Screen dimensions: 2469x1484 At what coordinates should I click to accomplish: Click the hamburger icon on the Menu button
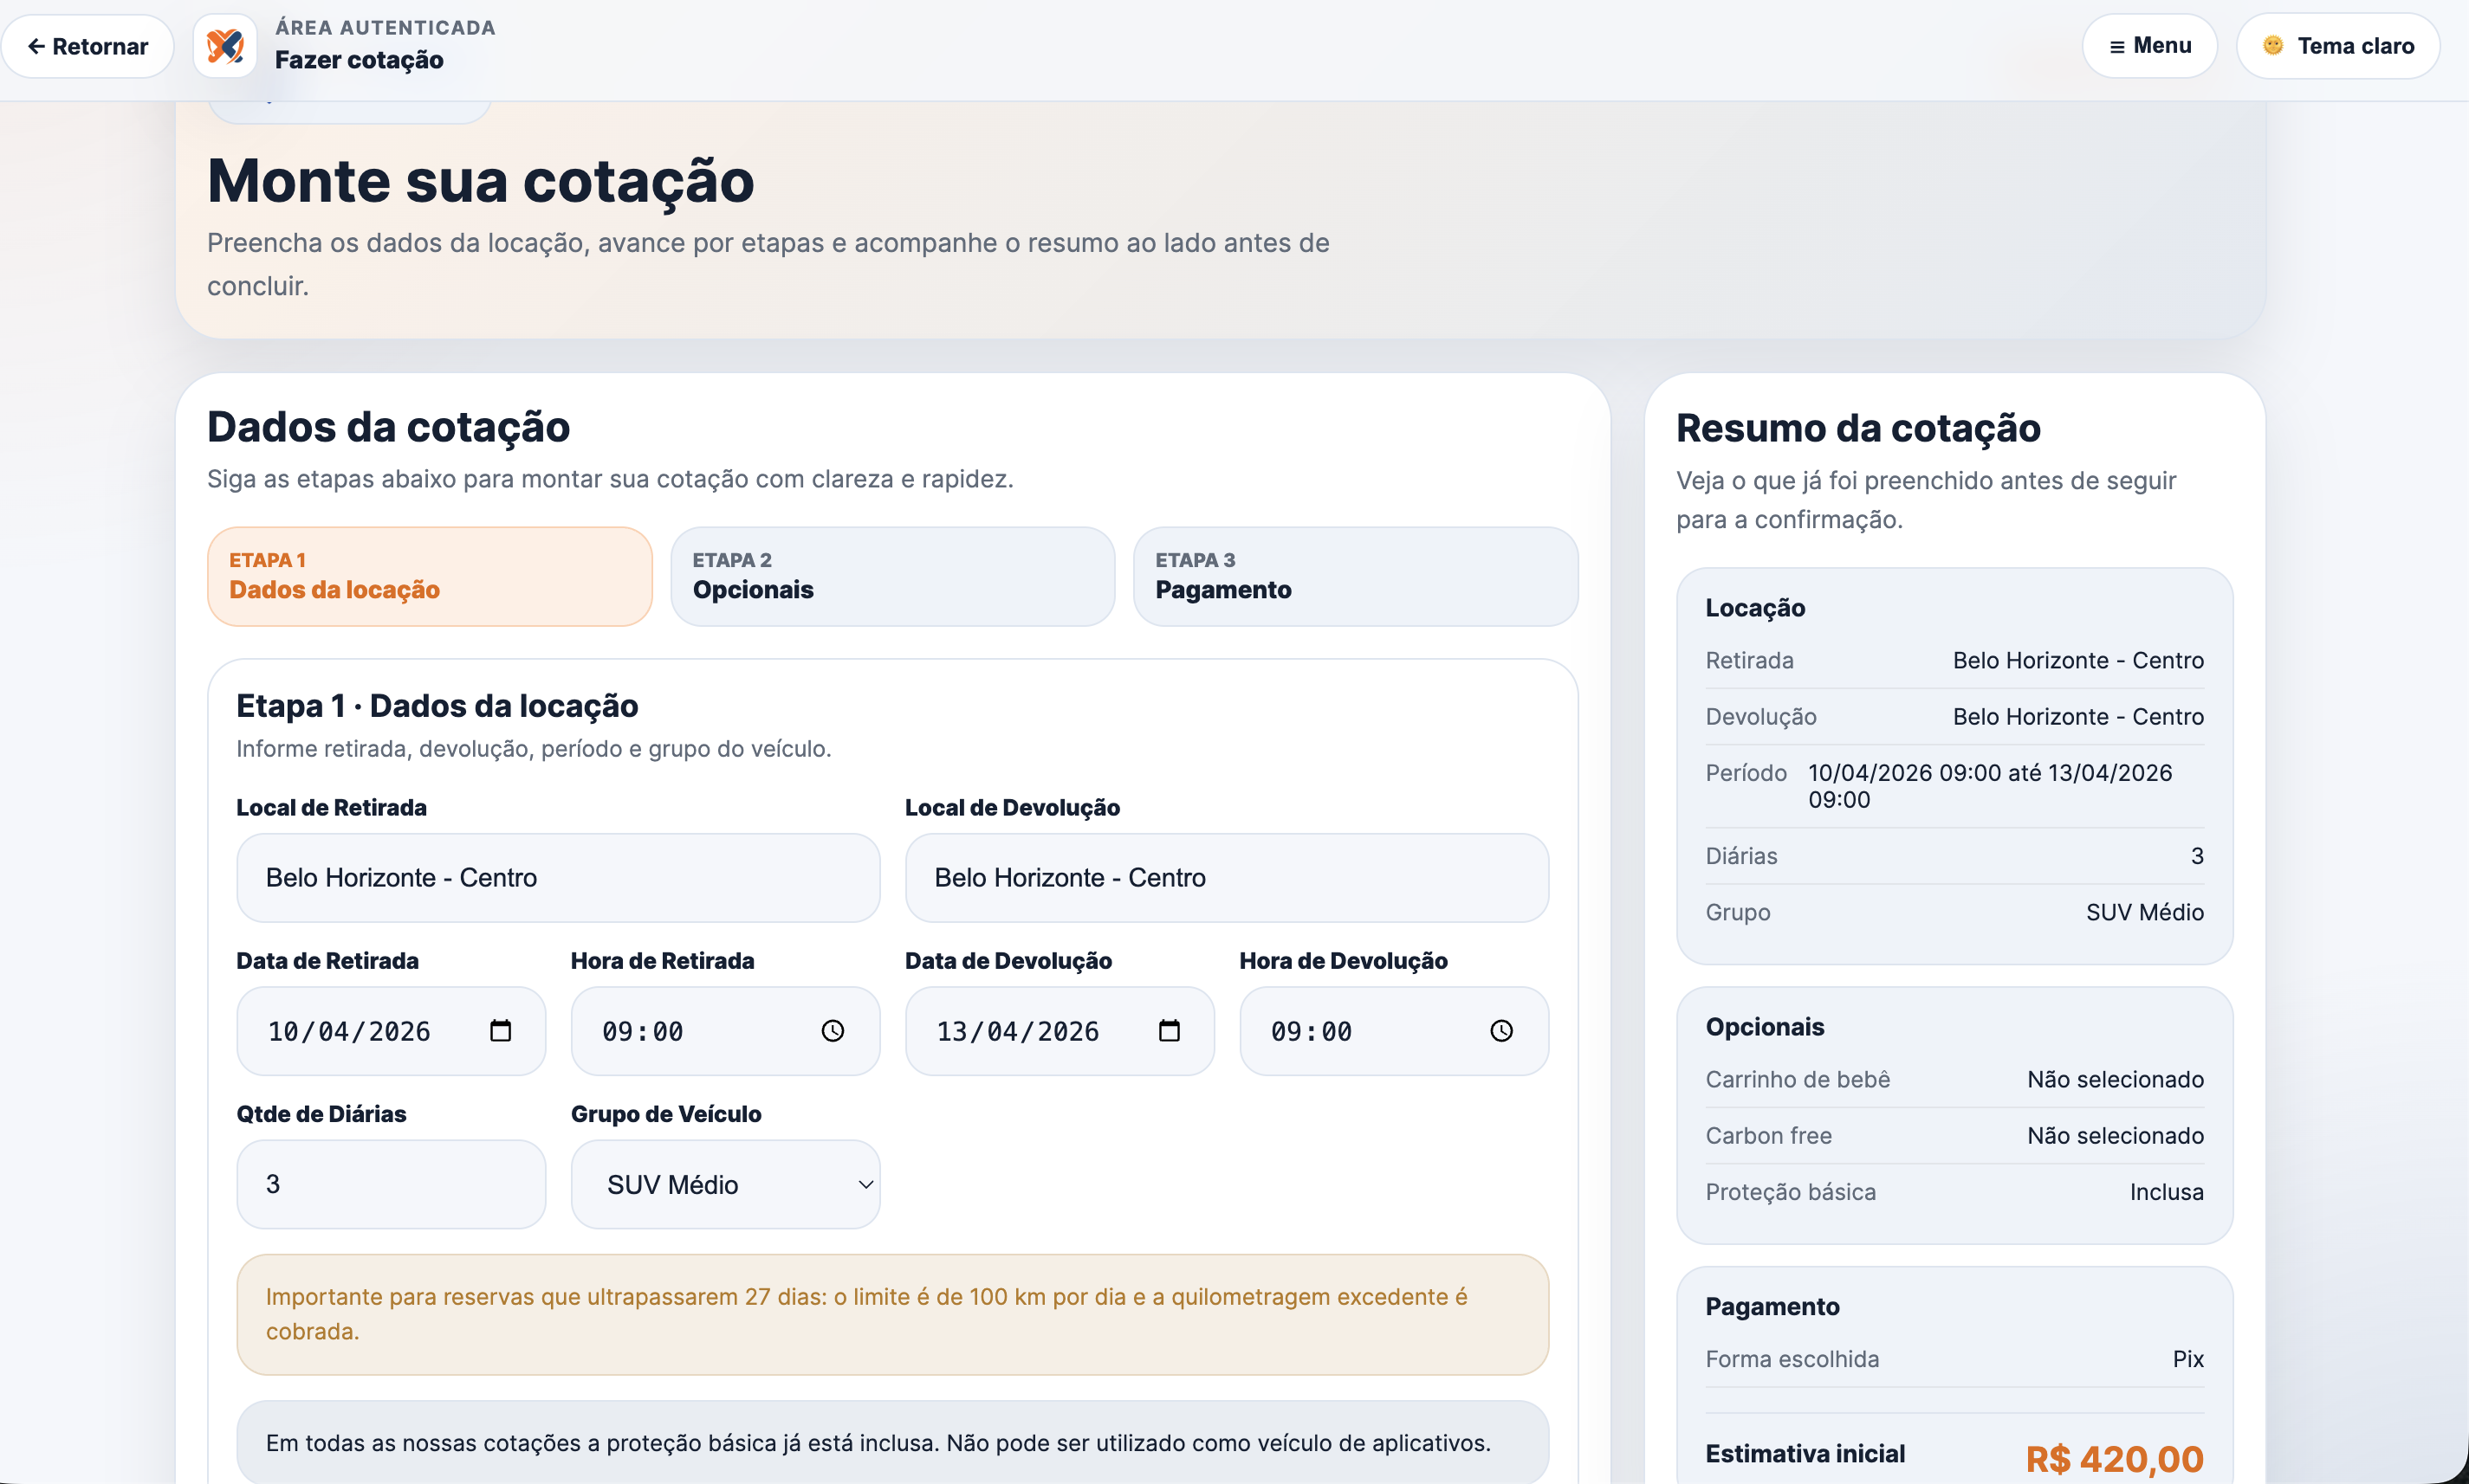click(2117, 45)
